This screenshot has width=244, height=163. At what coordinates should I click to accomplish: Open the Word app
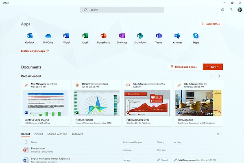tap(67, 36)
